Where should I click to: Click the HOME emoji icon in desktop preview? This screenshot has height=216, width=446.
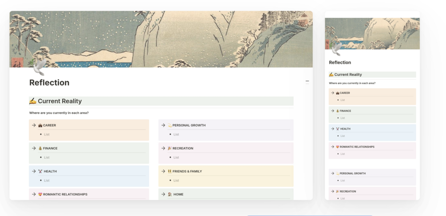[x=170, y=194]
